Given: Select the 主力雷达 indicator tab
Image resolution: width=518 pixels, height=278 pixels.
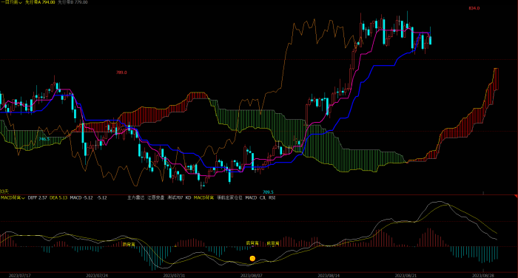Looking at the screenshot, I should 135,197.
